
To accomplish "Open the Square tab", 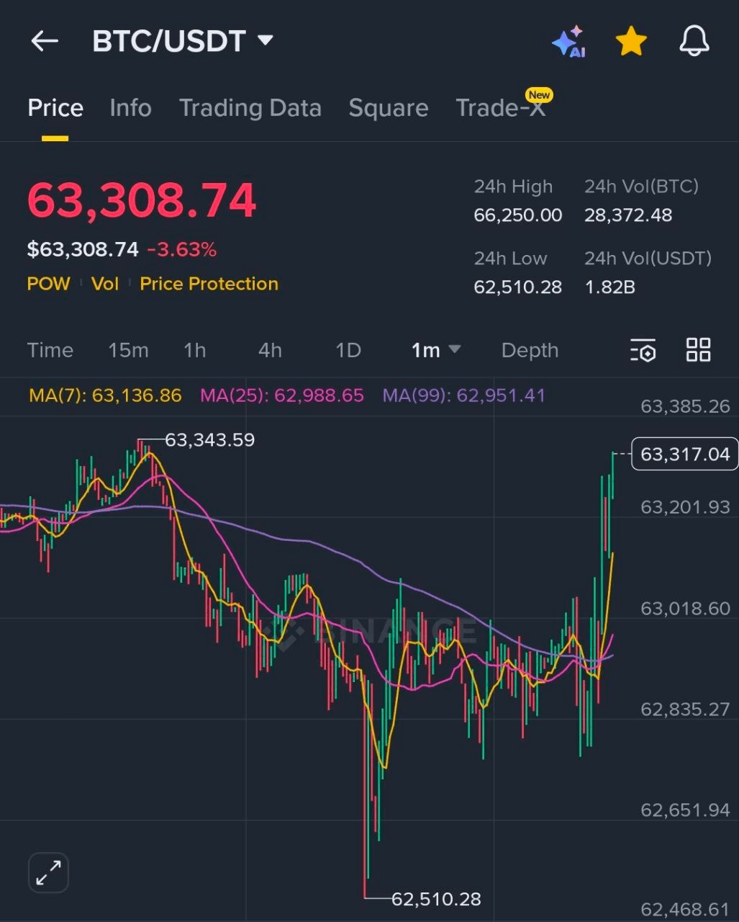I will pyautogui.click(x=388, y=108).
